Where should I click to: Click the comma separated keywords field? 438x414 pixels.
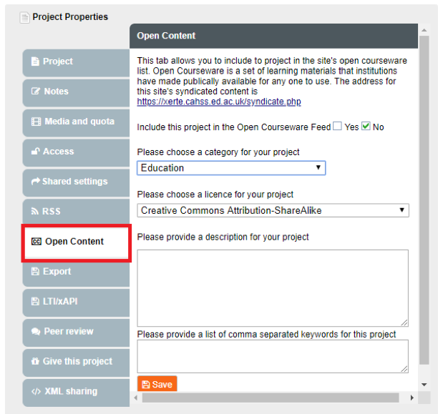pos(273,355)
